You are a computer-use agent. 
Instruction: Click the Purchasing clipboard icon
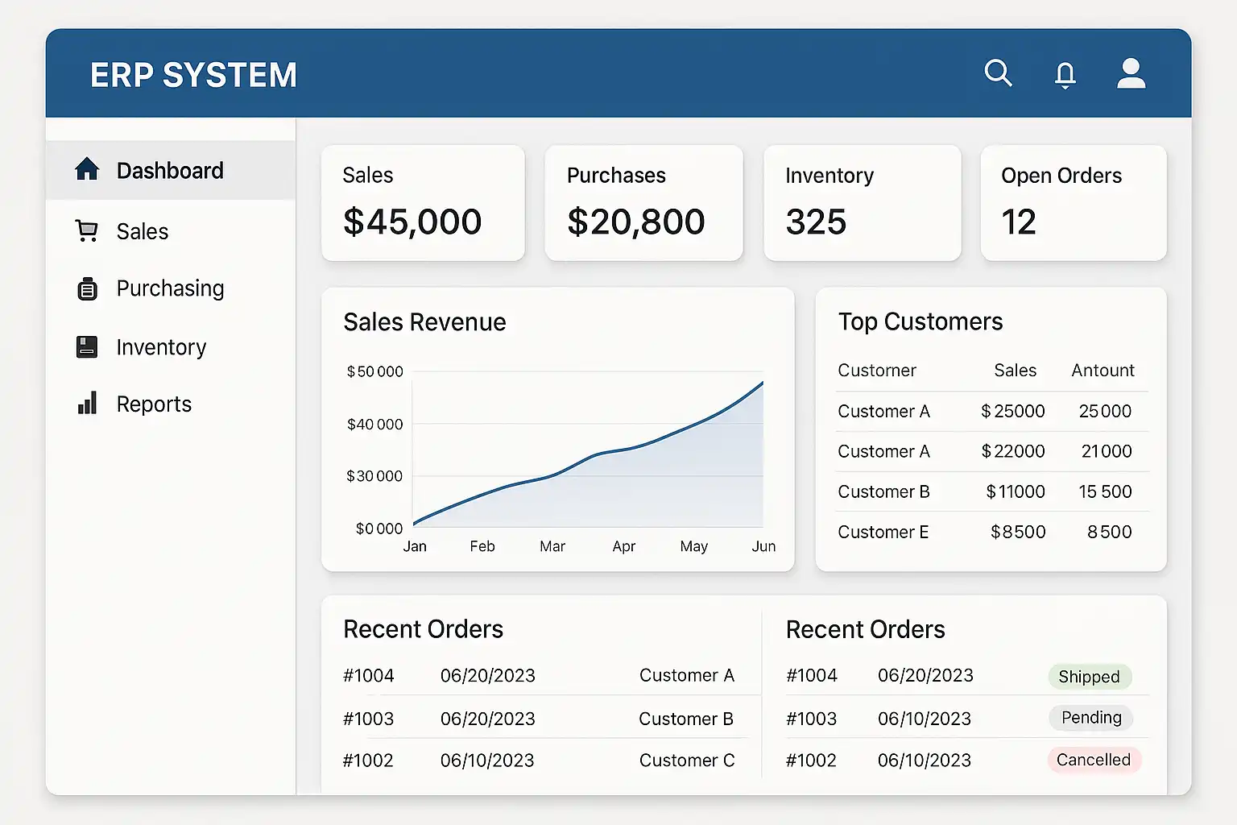[87, 288]
